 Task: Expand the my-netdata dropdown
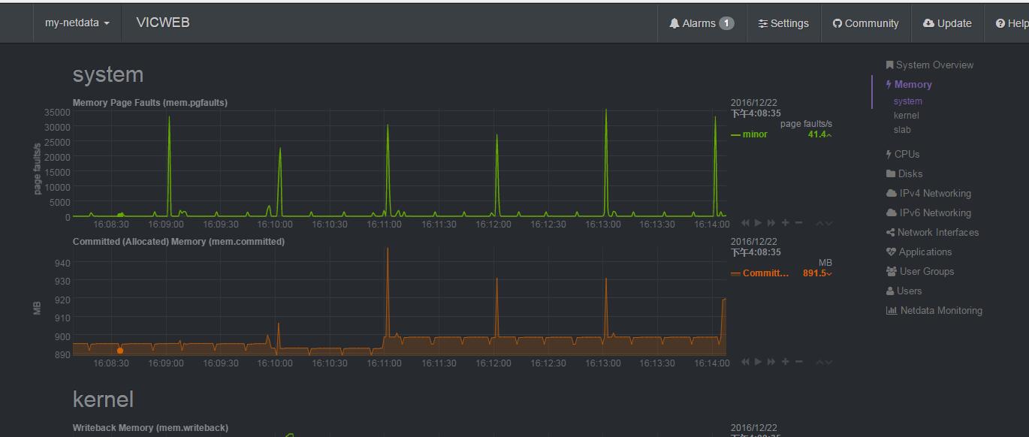click(77, 23)
